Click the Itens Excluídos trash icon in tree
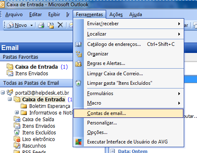Image resolution: width=197 pixels, height=153 pixels. pos(17,132)
